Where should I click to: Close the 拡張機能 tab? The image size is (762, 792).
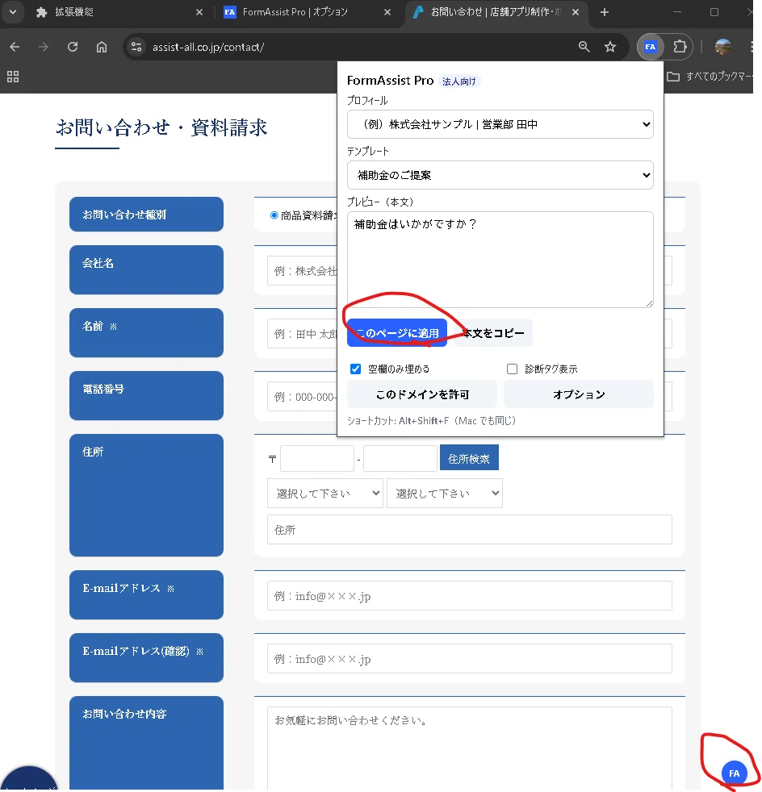(199, 12)
